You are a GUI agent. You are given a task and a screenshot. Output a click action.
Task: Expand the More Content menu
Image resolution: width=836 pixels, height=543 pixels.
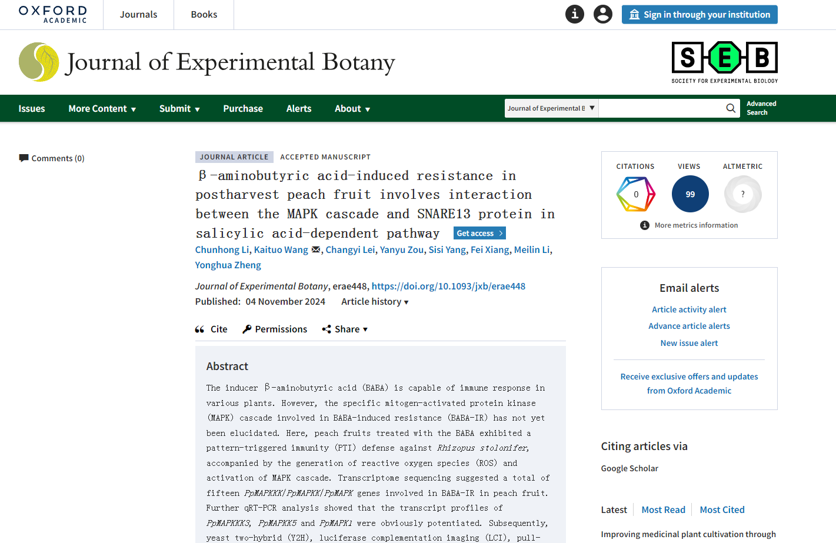102,109
